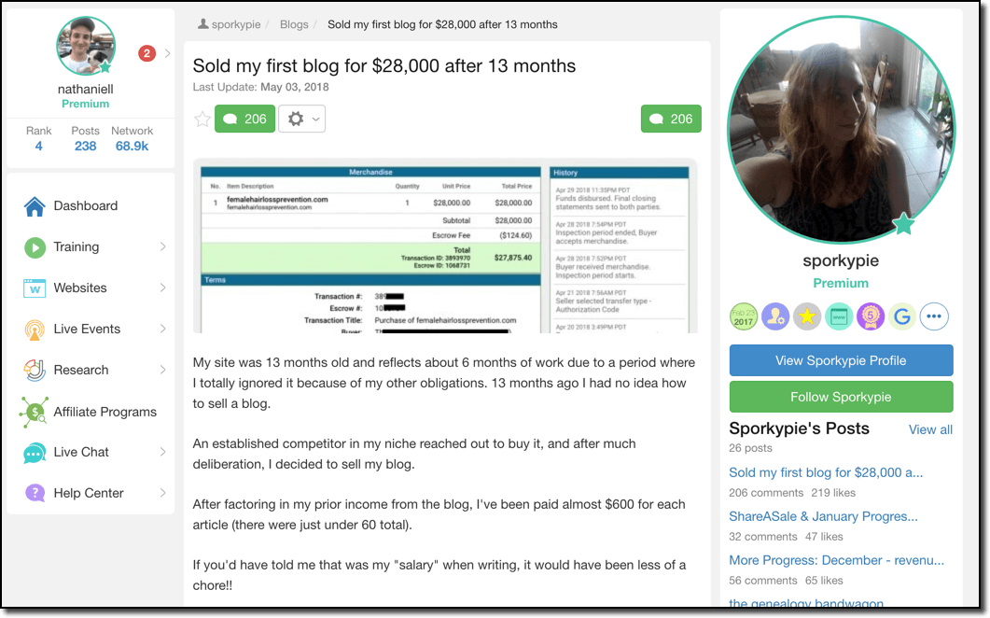Go to Blogs in breadcrumb
The width and height of the screenshot is (990, 618).
coord(294,24)
